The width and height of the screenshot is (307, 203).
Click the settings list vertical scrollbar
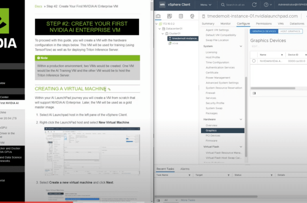click(x=246, y=117)
